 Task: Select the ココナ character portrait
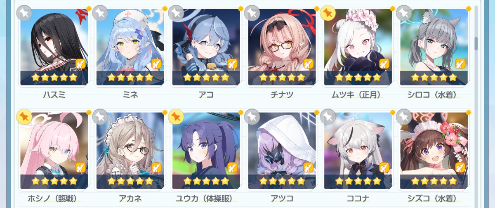[x=358, y=151]
